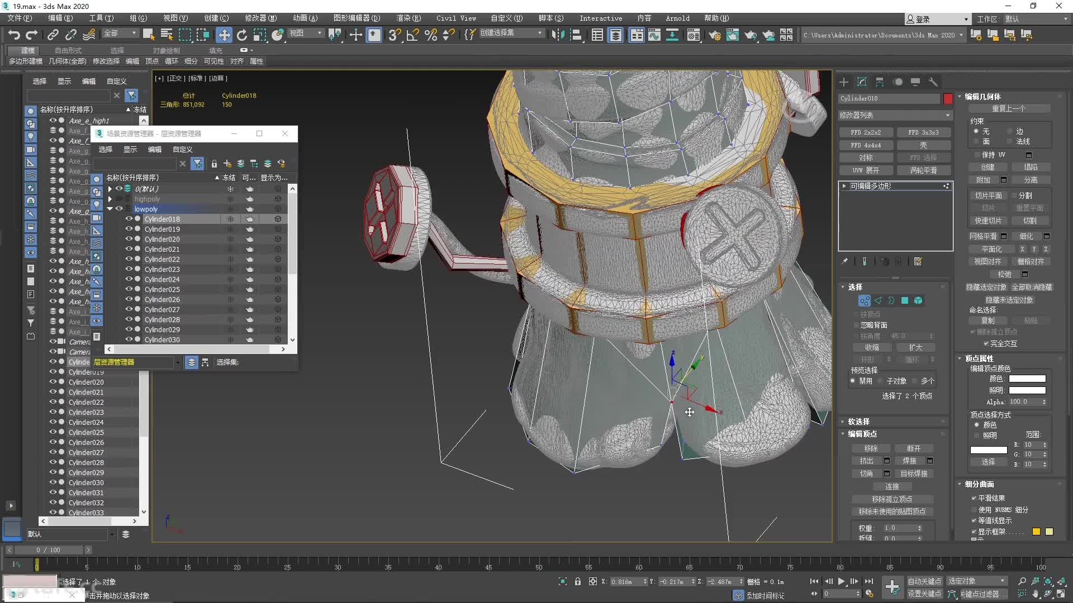The width and height of the screenshot is (1073, 603).
Task: Open the 视图 reference coordinate dropdown
Action: coord(305,33)
